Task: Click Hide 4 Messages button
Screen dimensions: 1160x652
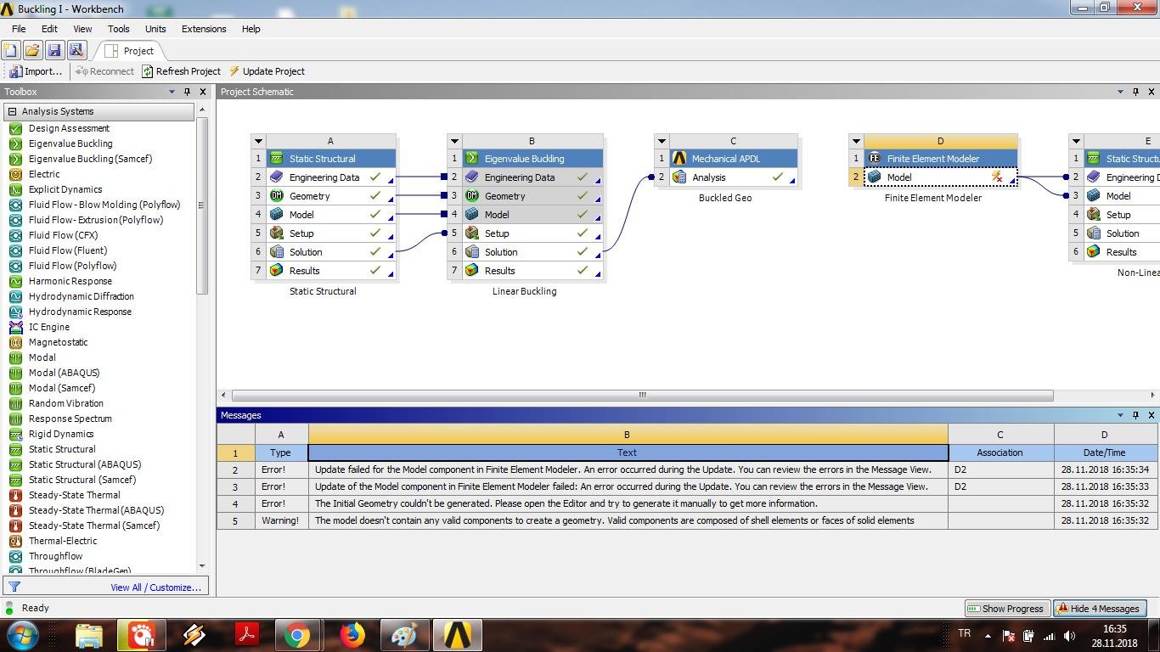Action: pos(1100,609)
